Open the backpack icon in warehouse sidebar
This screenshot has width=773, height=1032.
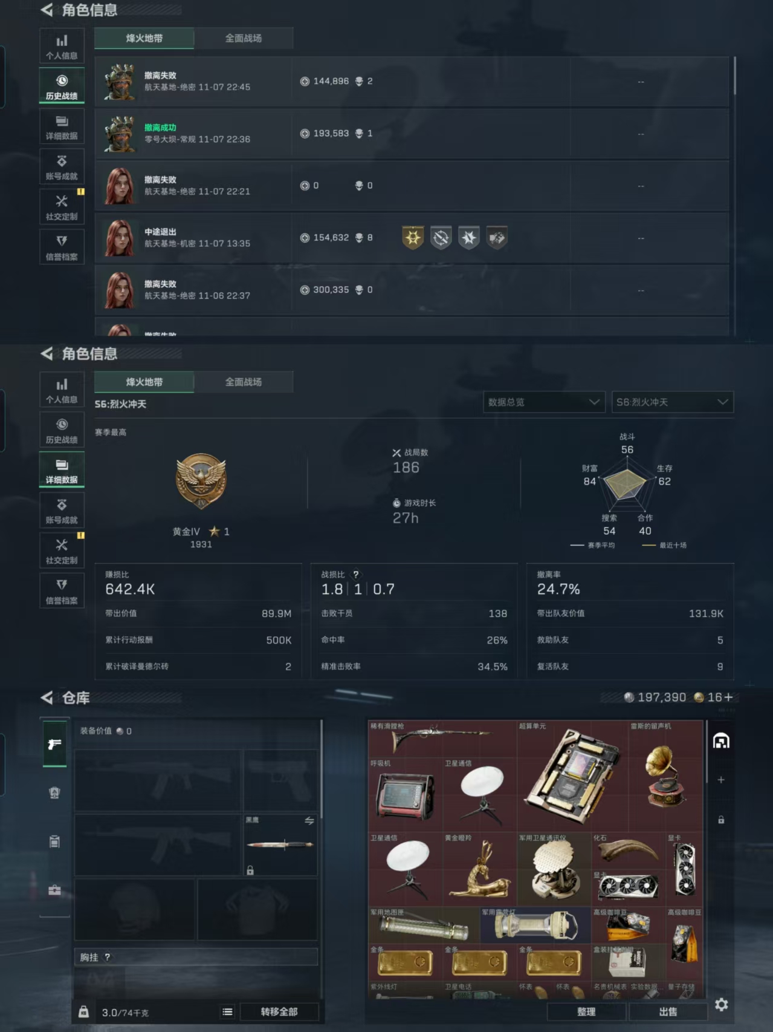click(54, 841)
